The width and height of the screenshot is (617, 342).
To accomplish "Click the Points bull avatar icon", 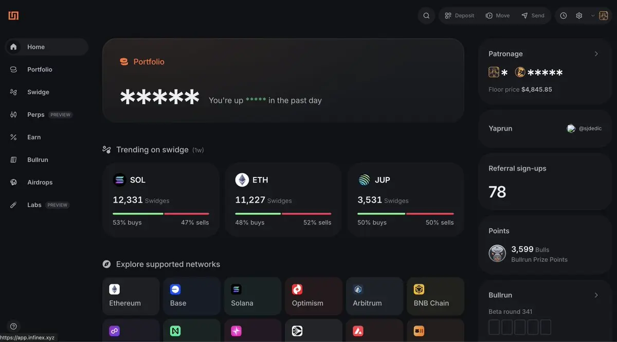I will (497, 253).
